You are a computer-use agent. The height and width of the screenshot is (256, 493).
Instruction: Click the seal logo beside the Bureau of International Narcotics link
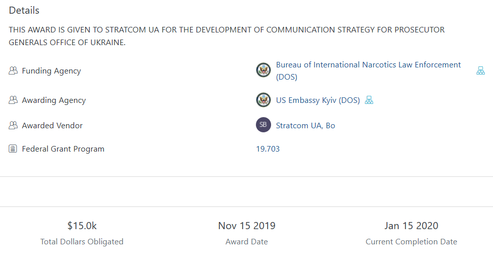263,70
